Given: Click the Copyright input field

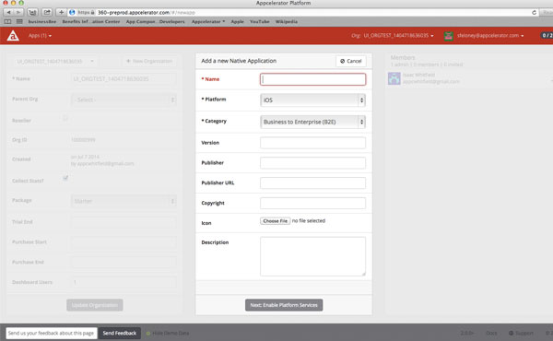Looking at the screenshot, I should 312,203.
